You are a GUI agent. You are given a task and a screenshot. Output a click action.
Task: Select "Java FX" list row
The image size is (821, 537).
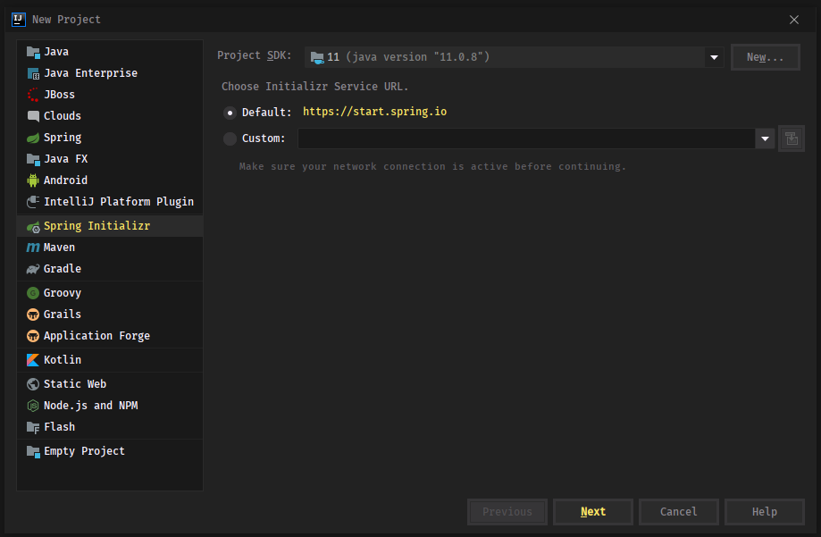[x=110, y=159]
